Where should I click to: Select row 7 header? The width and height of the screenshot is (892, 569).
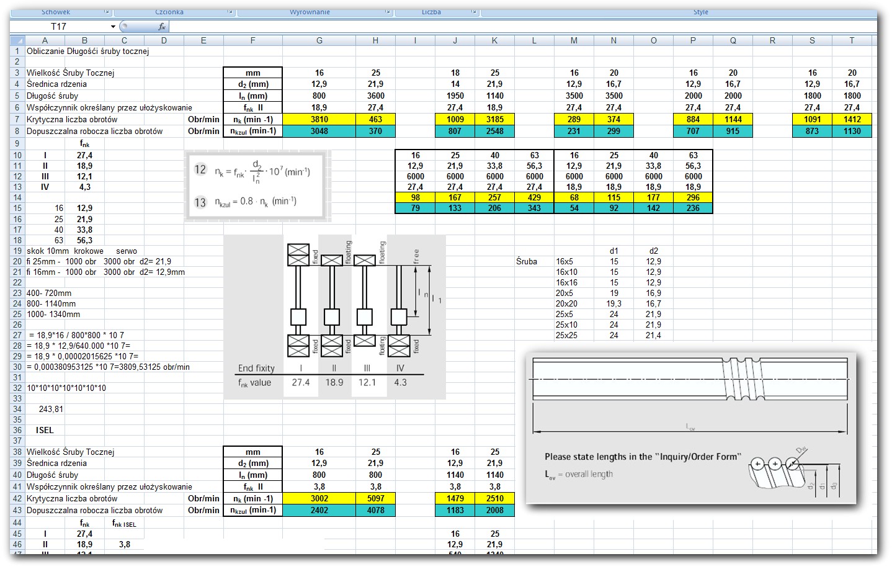[17, 119]
